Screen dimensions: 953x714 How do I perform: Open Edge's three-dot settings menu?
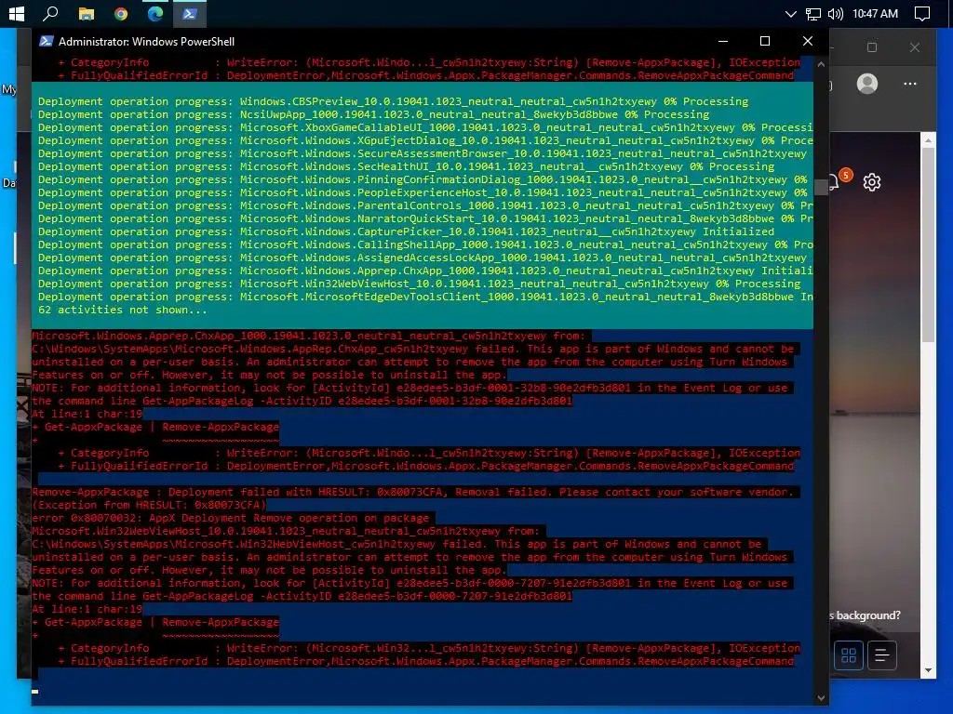(910, 84)
